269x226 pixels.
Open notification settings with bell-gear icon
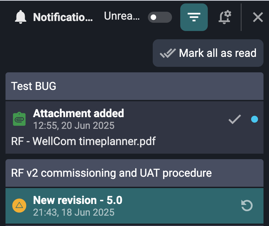pyautogui.click(x=225, y=17)
